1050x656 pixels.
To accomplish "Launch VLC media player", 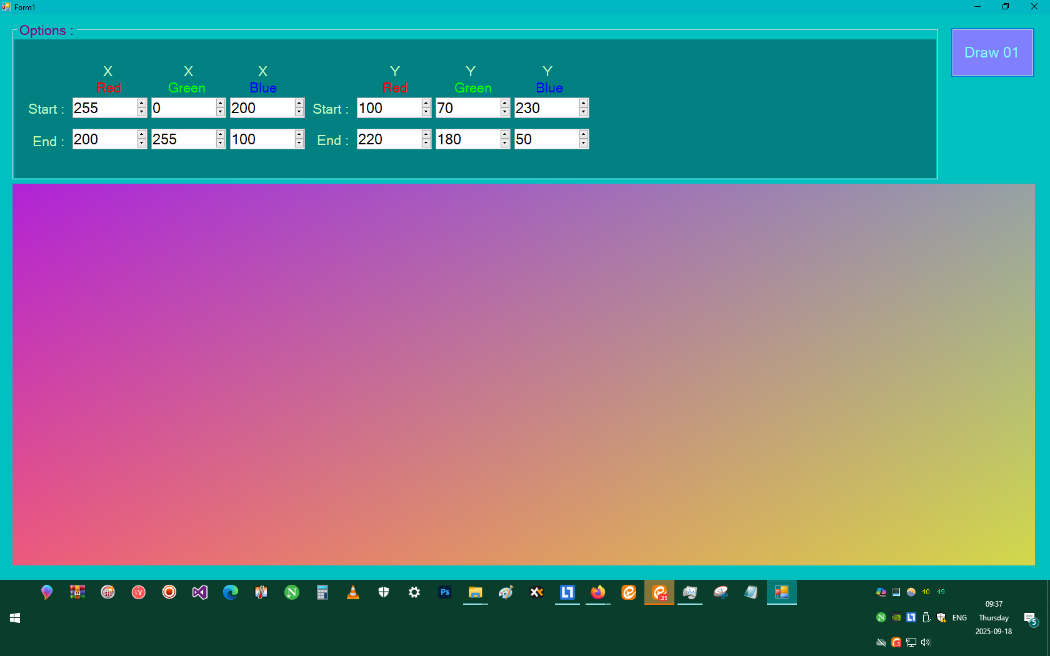I will click(x=353, y=592).
